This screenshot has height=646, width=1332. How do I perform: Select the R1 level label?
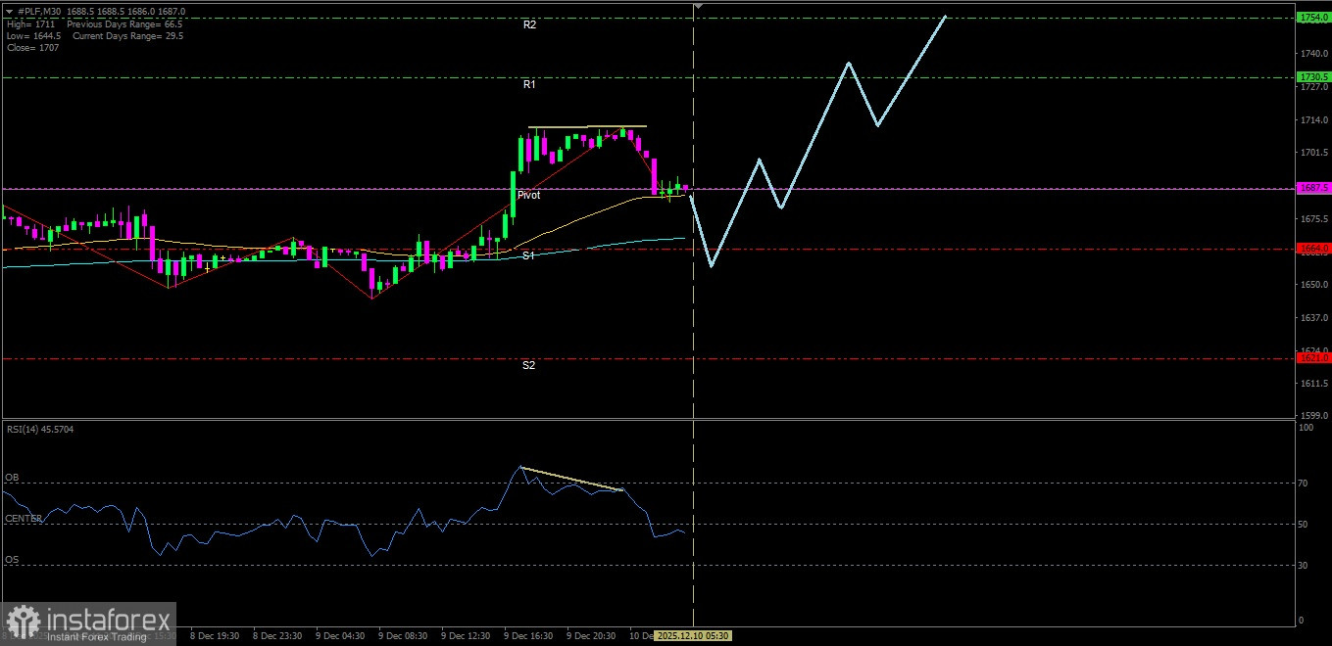click(x=529, y=85)
